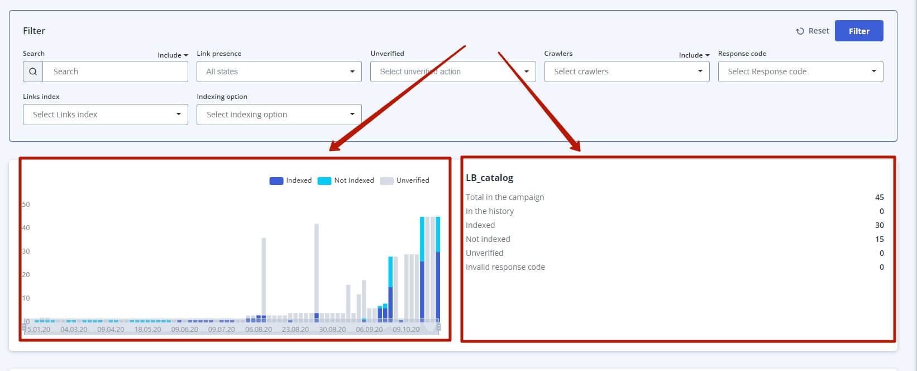Toggle the Unverified series in chart legend
This screenshot has width=917, height=371.
(x=404, y=180)
